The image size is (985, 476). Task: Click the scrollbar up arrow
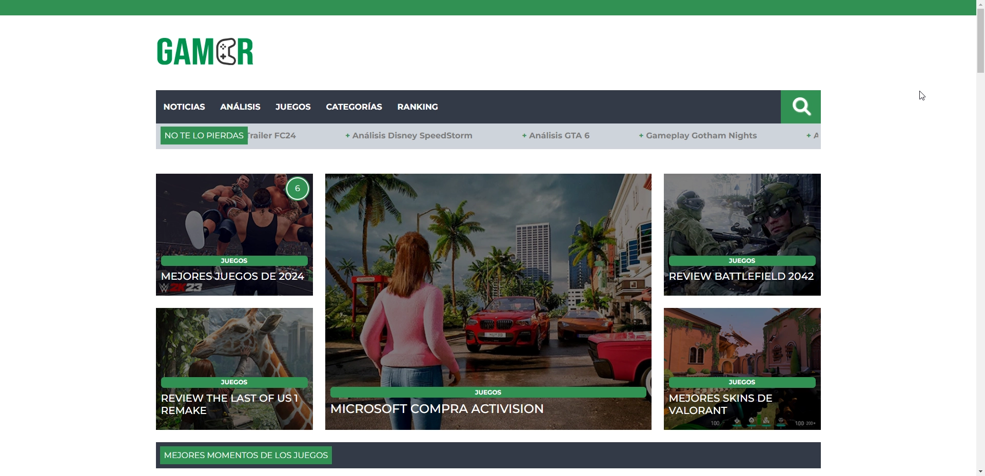[x=981, y=4]
